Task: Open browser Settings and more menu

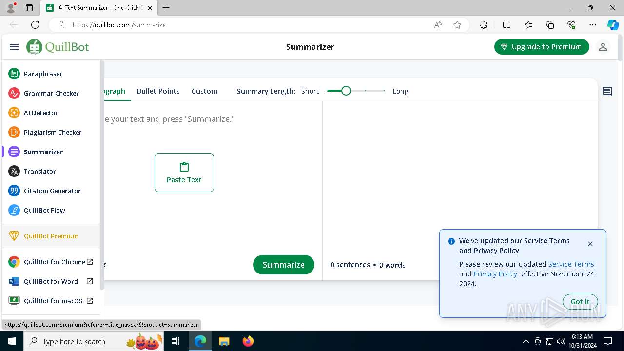Action: 593,25
